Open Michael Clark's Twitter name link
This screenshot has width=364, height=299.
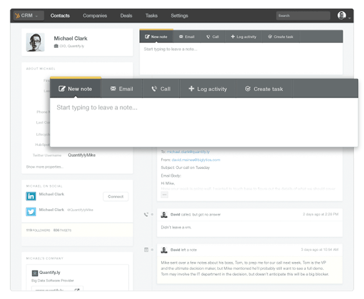pyautogui.click(x=51, y=210)
